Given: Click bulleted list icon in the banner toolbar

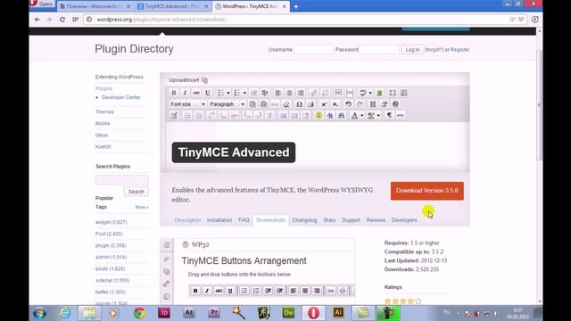Looking at the screenshot, I should (220, 93).
